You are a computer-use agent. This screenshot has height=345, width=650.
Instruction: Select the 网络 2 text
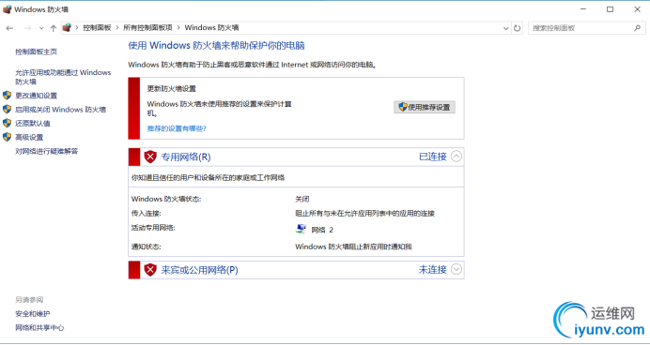tap(322, 230)
